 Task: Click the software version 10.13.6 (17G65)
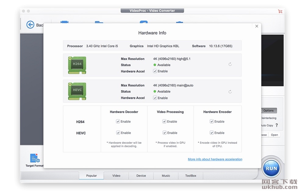click(221, 46)
